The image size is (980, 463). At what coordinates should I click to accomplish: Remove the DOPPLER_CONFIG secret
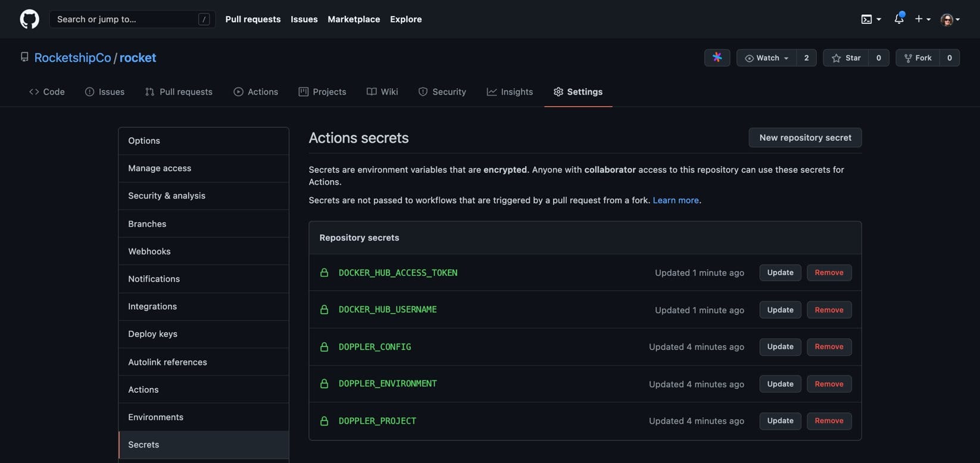(x=829, y=347)
